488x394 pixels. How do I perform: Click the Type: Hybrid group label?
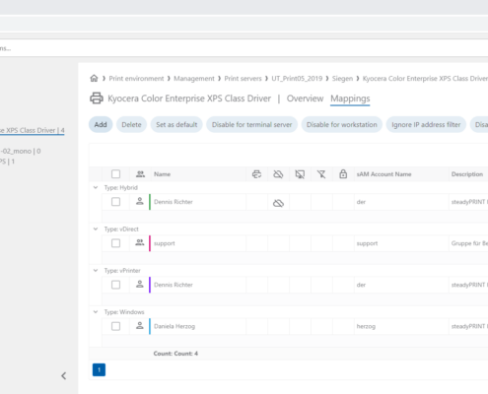click(x=121, y=187)
